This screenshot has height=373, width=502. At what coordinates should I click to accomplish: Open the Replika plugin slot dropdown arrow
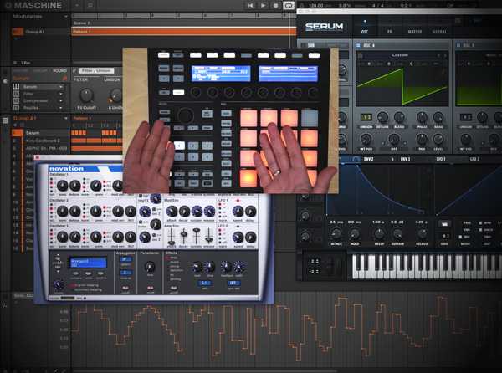click(61, 108)
